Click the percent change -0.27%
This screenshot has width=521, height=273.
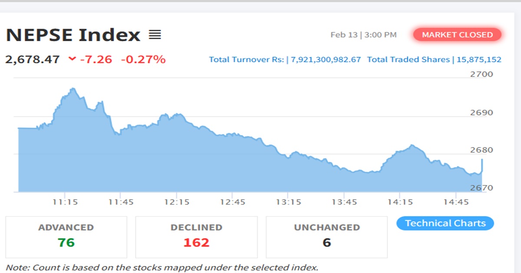click(143, 59)
